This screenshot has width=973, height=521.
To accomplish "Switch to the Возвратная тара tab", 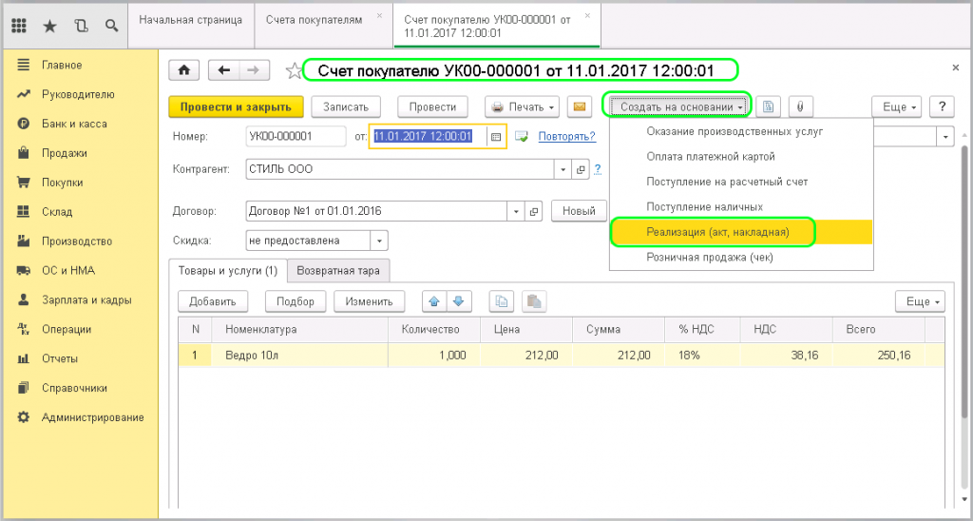I will click(337, 271).
